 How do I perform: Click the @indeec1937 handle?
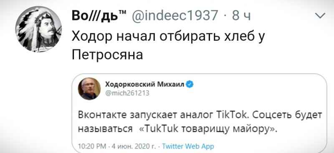(x=175, y=16)
